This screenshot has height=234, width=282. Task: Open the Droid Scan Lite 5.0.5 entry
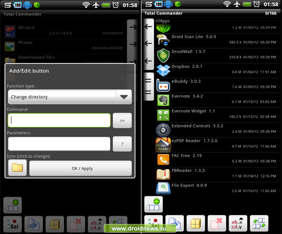(217, 40)
